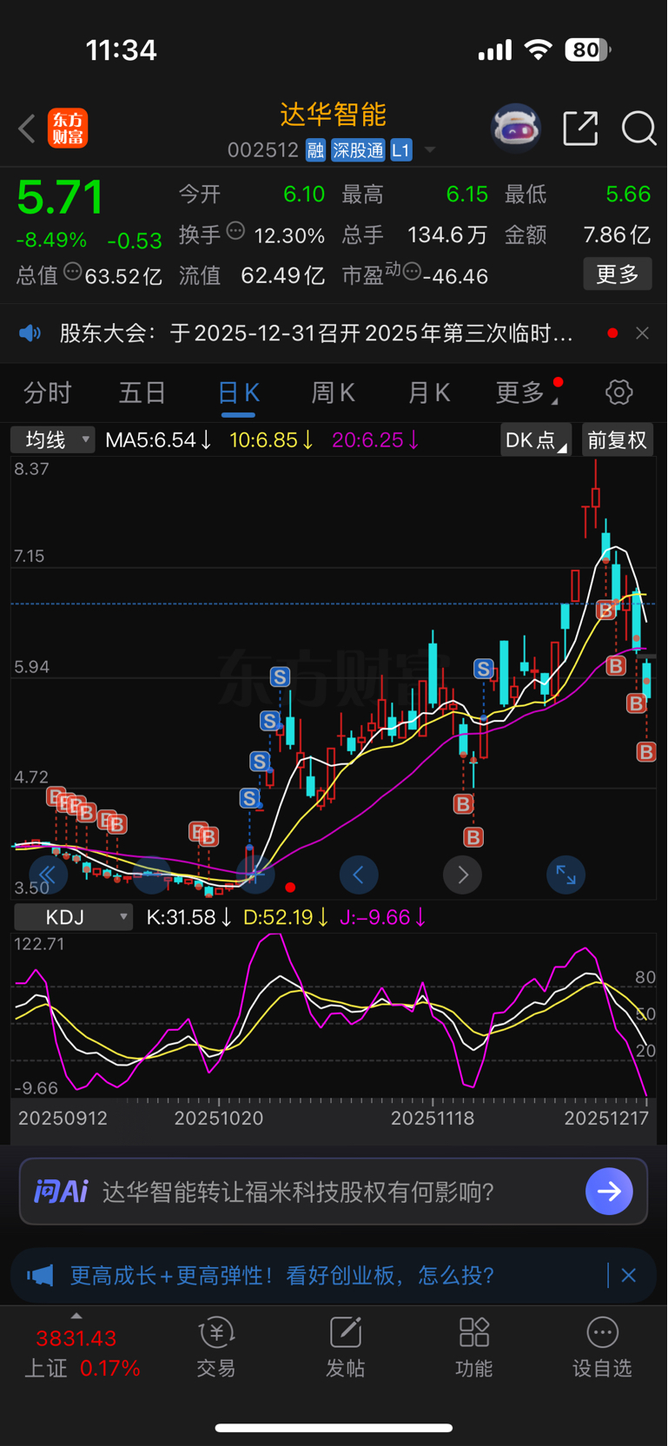668x1446 pixels.
Task: Tap the 问Ai logo
Action: tap(61, 1192)
